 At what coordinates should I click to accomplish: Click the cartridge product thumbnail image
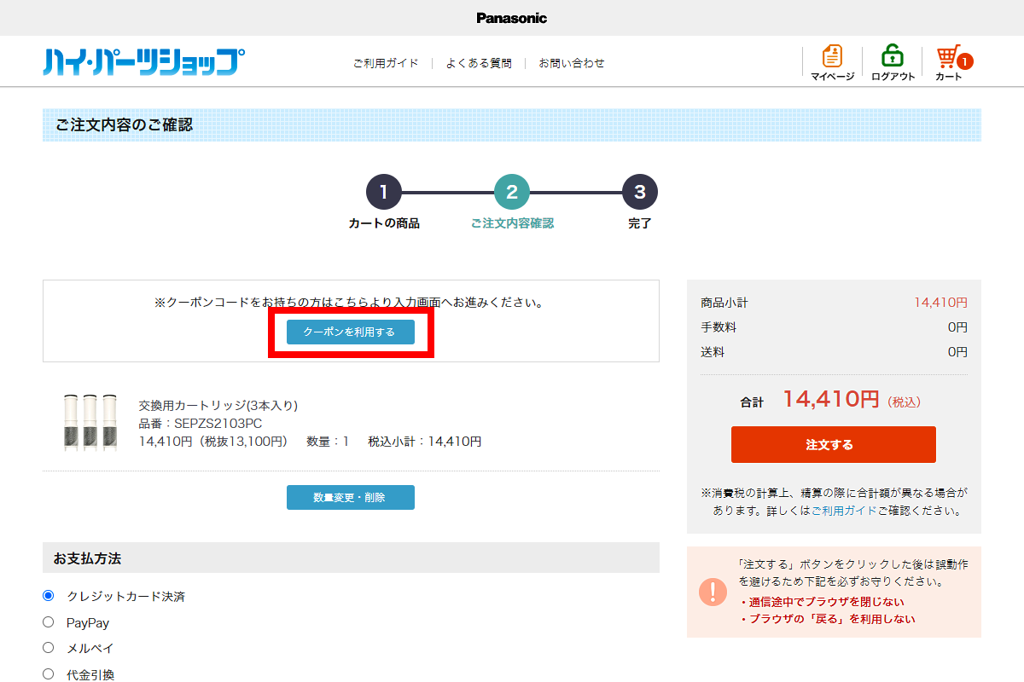click(90, 421)
